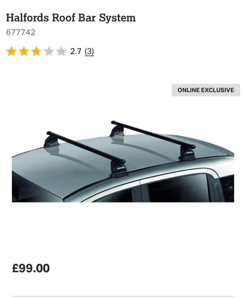Click the car's rear side window
The height and width of the screenshot is (299, 246).
point(178,188)
